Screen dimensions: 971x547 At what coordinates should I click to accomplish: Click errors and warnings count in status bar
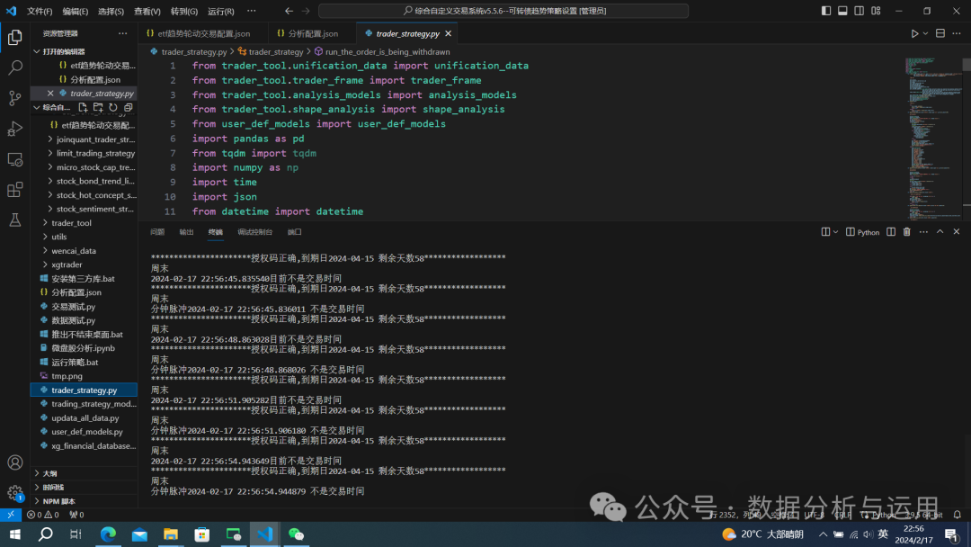pyautogui.click(x=43, y=515)
